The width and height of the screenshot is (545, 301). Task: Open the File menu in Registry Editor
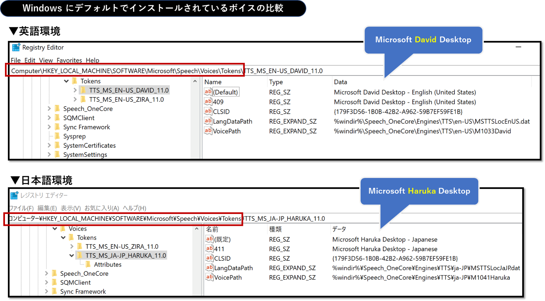click(16, 60)
